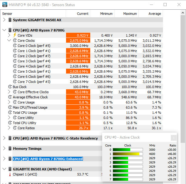Screen dimensions: 186x184
Task: Click the HWiNFO app icon in title bar
Action: point(5,5)
